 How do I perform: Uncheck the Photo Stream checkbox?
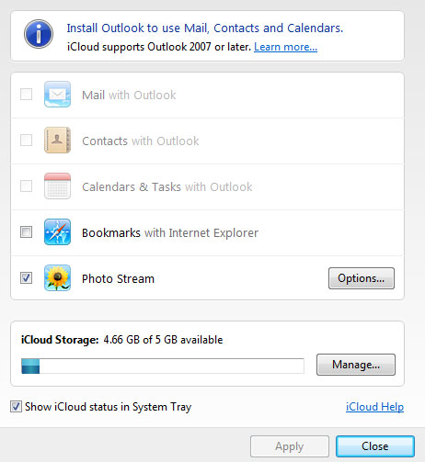pos(26,278)
